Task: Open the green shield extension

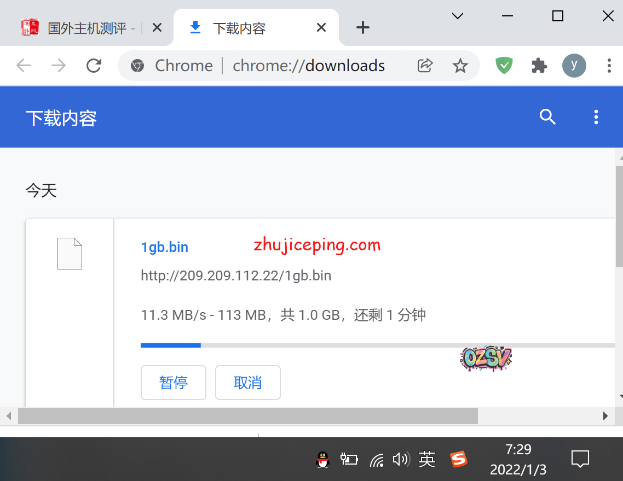Action: click(x=504, y=66)
